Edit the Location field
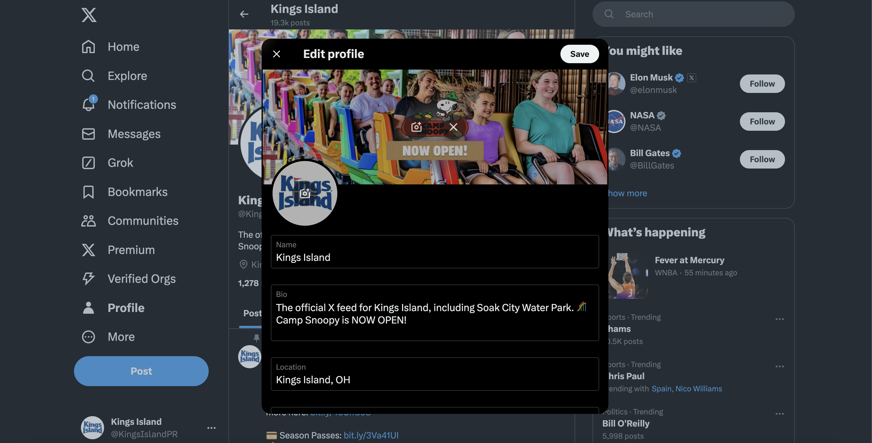Screen dimensions: 872x443 (435, 374)
